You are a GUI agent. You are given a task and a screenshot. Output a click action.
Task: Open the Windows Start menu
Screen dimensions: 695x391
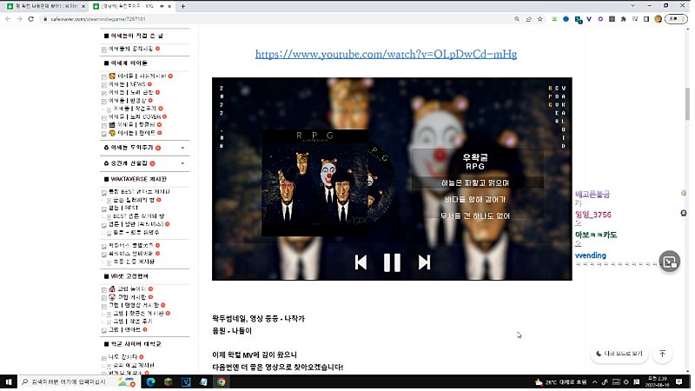coord(9,381)
